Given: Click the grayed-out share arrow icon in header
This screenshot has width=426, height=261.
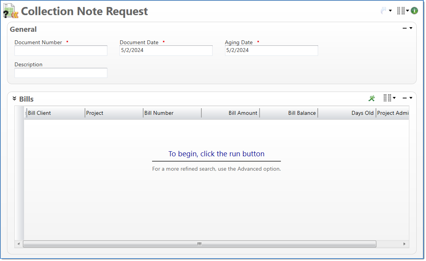Looking at the screenshot, I should [383, 11].
